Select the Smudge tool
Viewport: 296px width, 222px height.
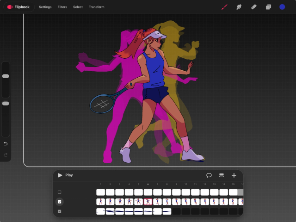point(239,7)
